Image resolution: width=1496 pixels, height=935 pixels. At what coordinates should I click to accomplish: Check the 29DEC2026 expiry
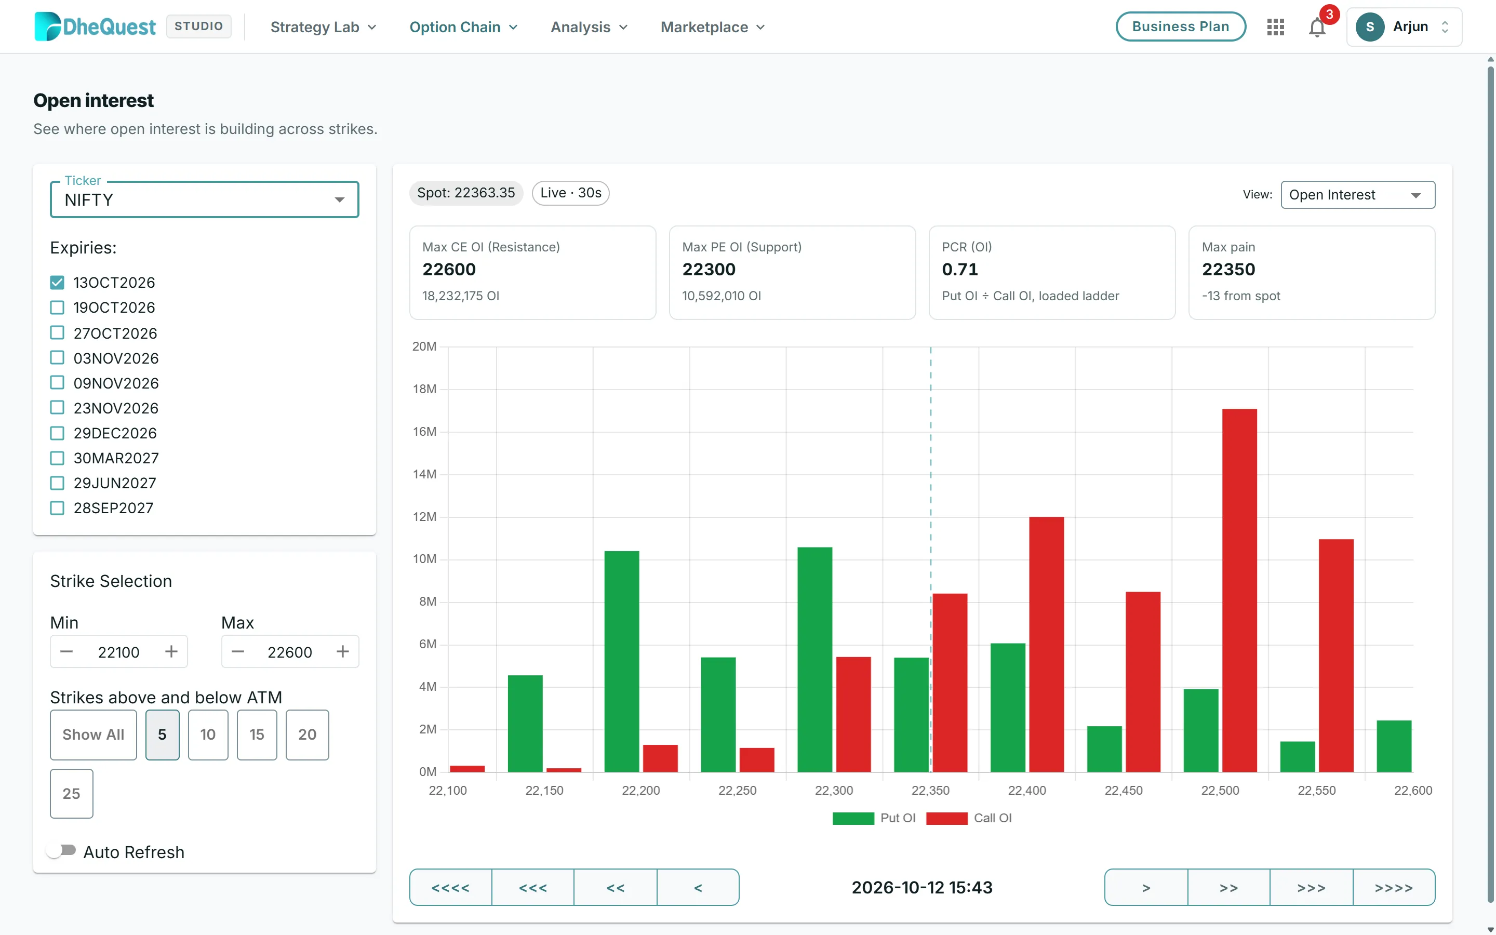pos(57,433)
